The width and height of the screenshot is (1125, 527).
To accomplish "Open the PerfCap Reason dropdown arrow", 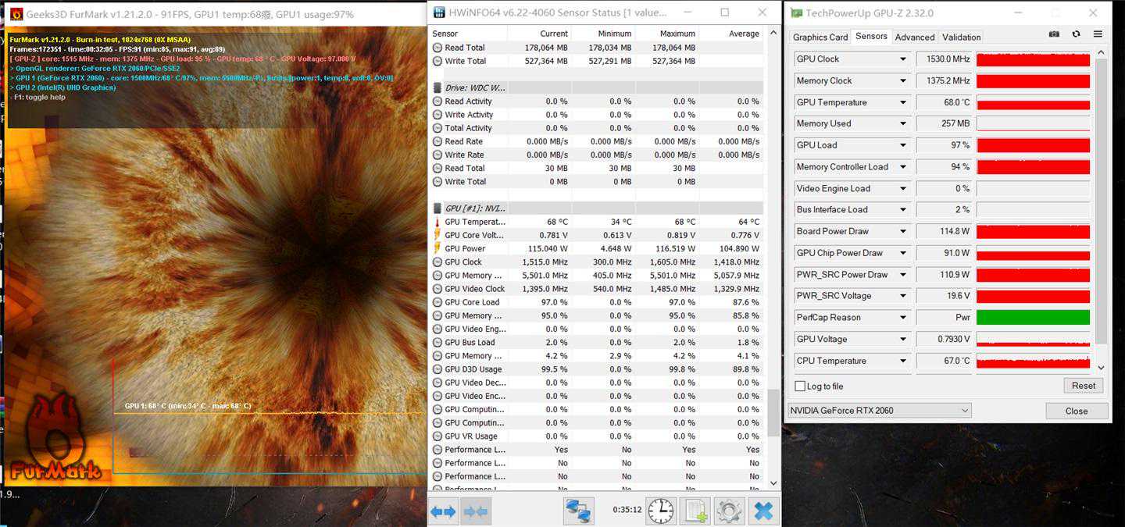I will pos(903,318).
